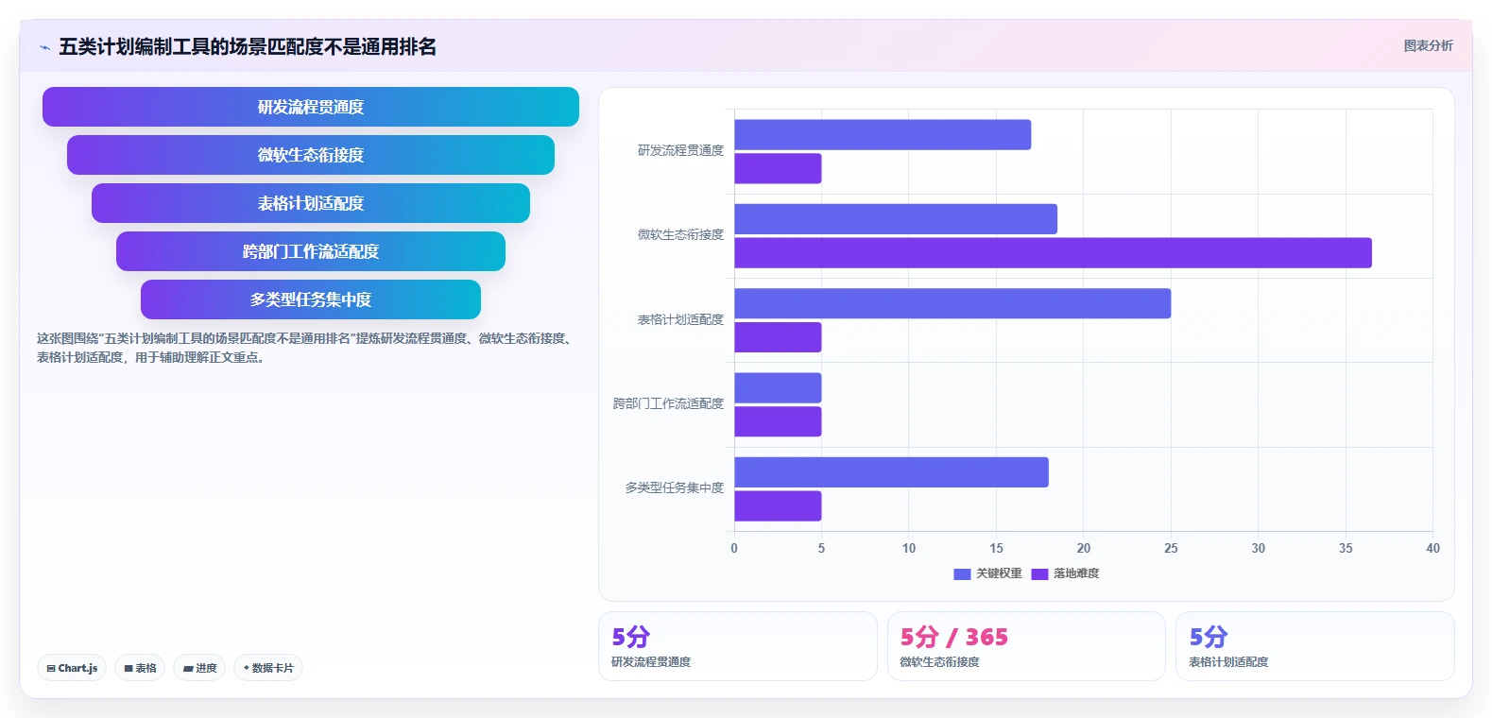Click 关键权重 bar for 微软生态衔接度
Screen dimensions: 1492x718
[896, 219]
